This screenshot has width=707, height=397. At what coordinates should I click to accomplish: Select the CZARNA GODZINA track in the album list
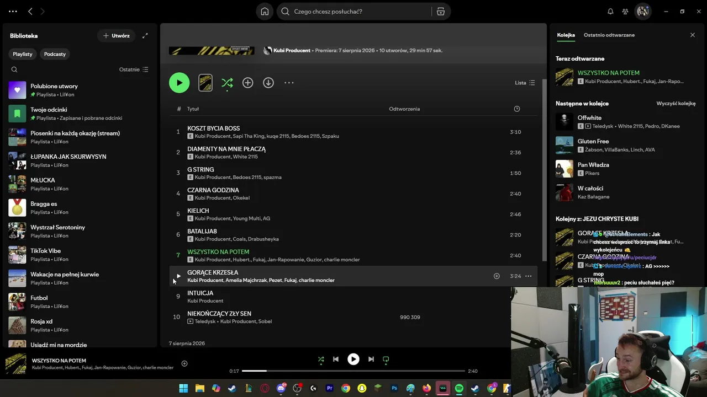pos(353,194)
